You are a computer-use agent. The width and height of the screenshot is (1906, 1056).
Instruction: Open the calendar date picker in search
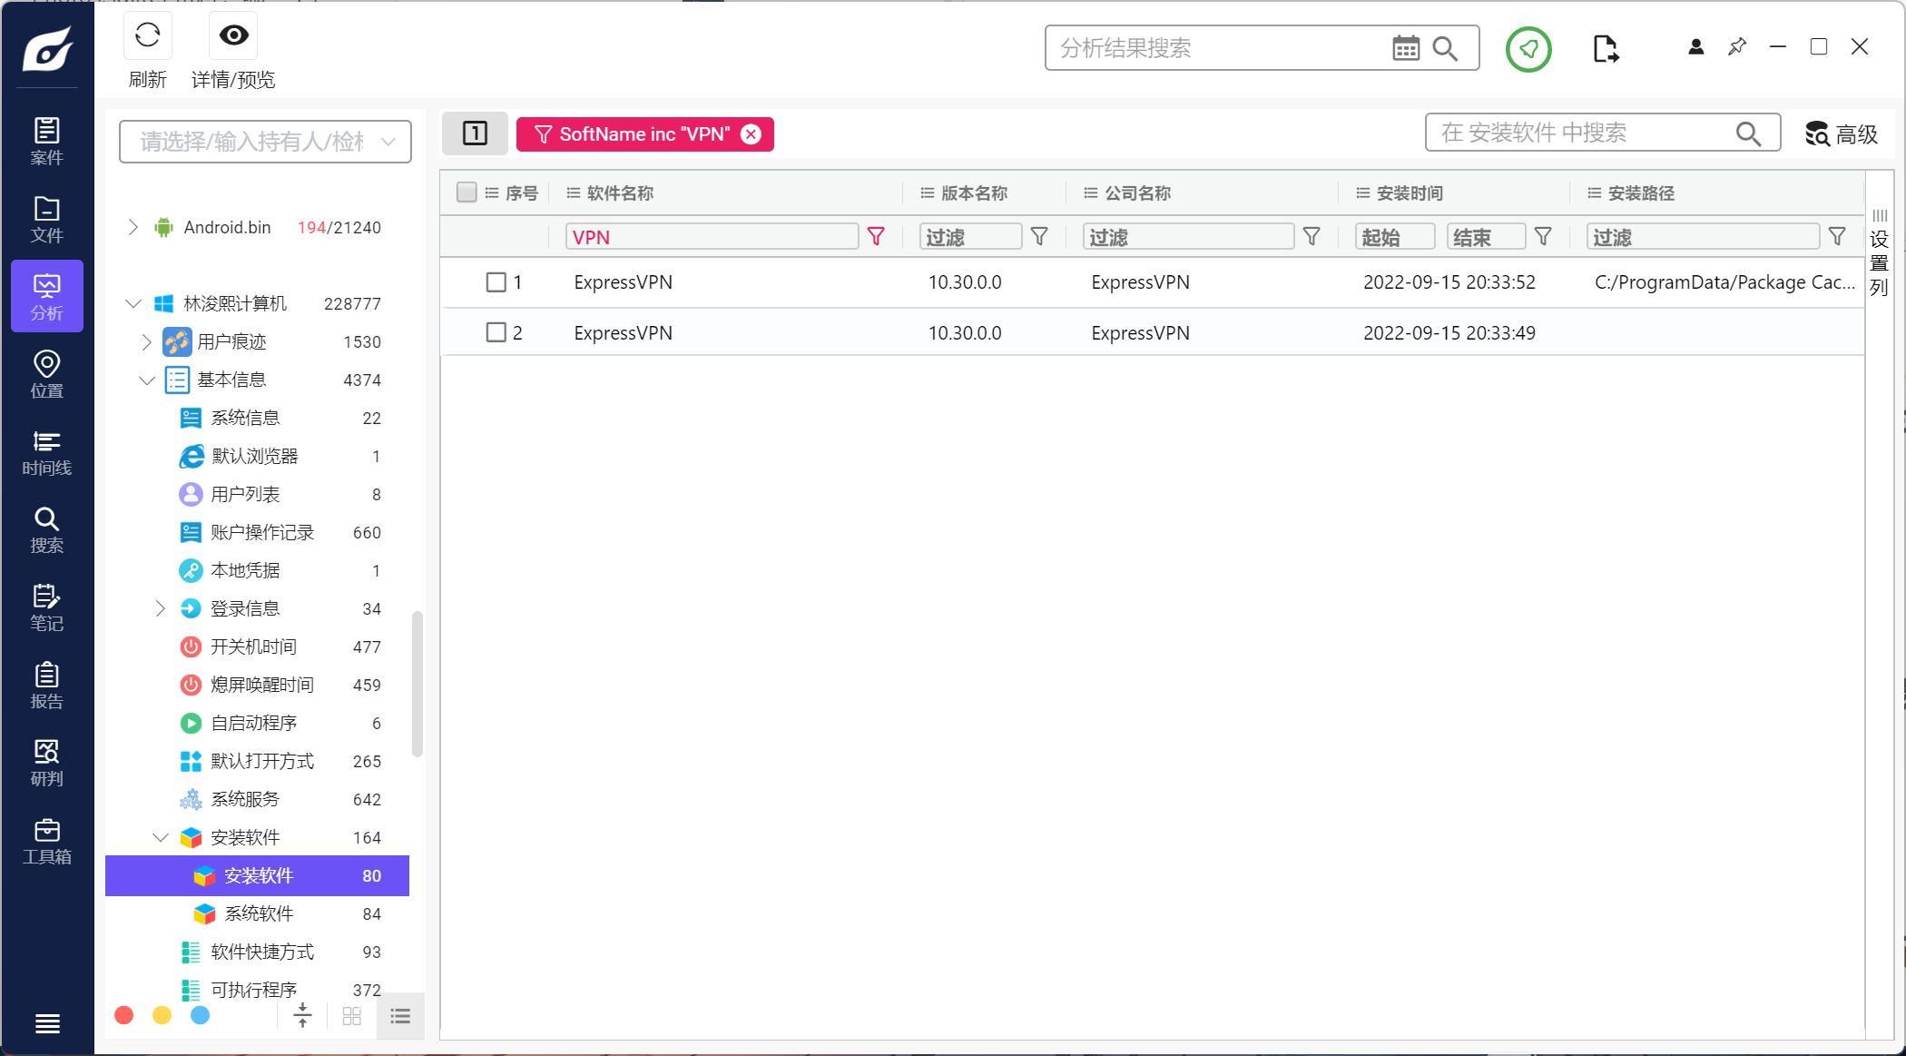[1405, 48]
